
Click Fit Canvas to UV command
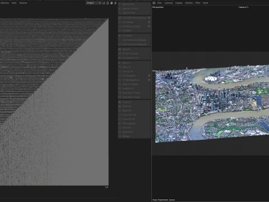coord(134,58)
